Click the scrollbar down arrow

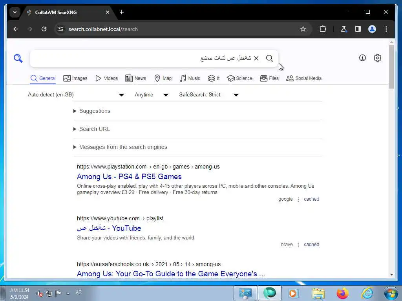click(391, 275)
